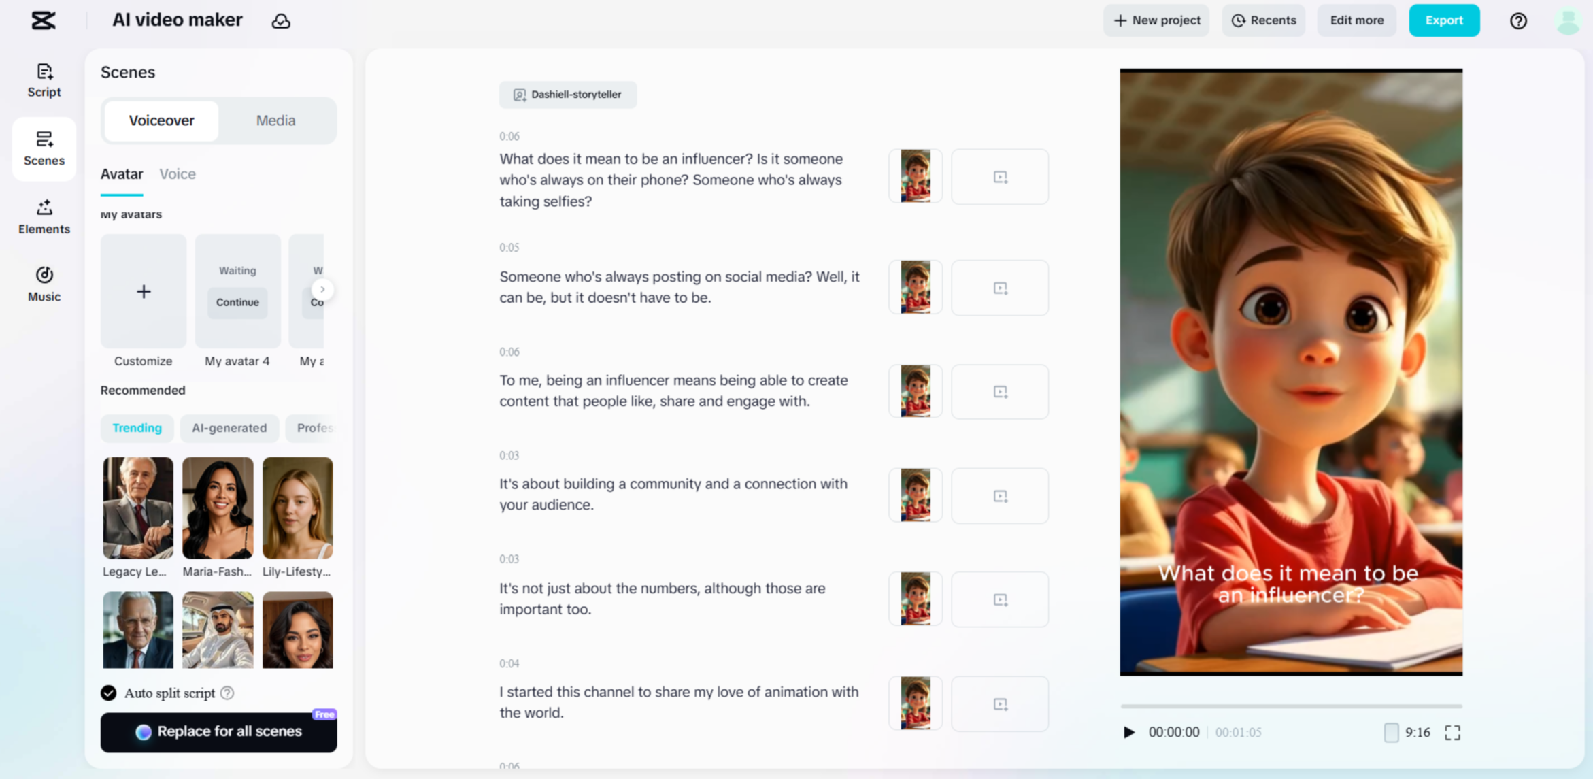Open the Music panel in sidebar
The height and width of the screenshot is (779, 1593).
tap(44, 284)
